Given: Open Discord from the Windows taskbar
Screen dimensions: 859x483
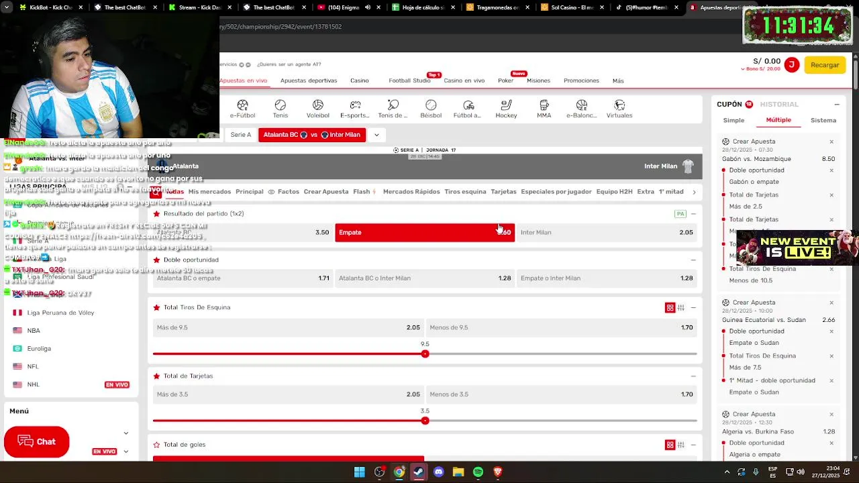Looking at the screenshot, I should point(439,472).
